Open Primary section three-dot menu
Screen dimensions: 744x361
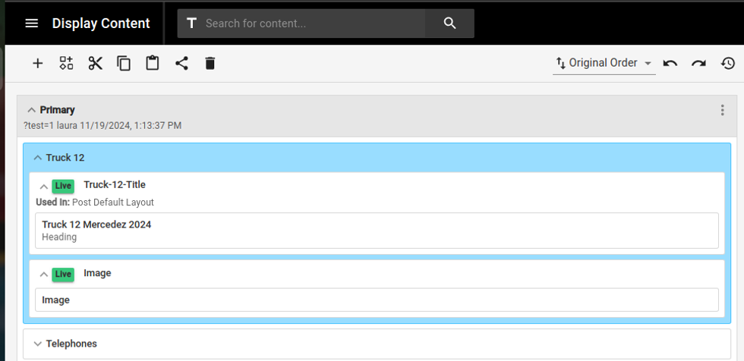pos(722,111)
